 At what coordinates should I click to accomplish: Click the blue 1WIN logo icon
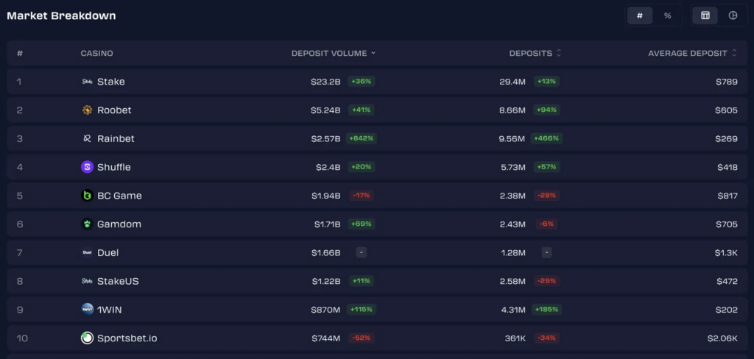click(x=87, y=310)
